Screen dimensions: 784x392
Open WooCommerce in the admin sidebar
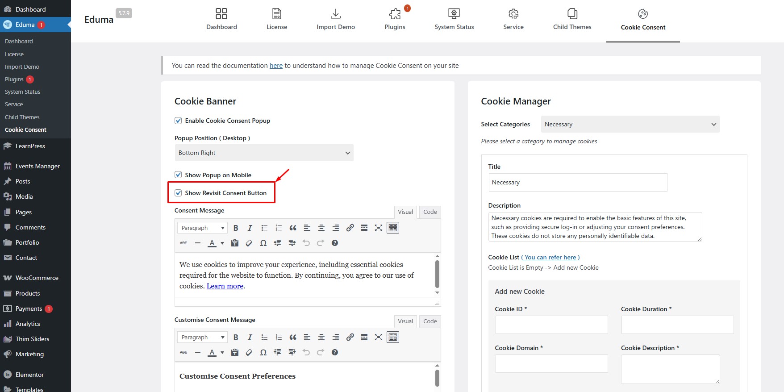[37, 278]
